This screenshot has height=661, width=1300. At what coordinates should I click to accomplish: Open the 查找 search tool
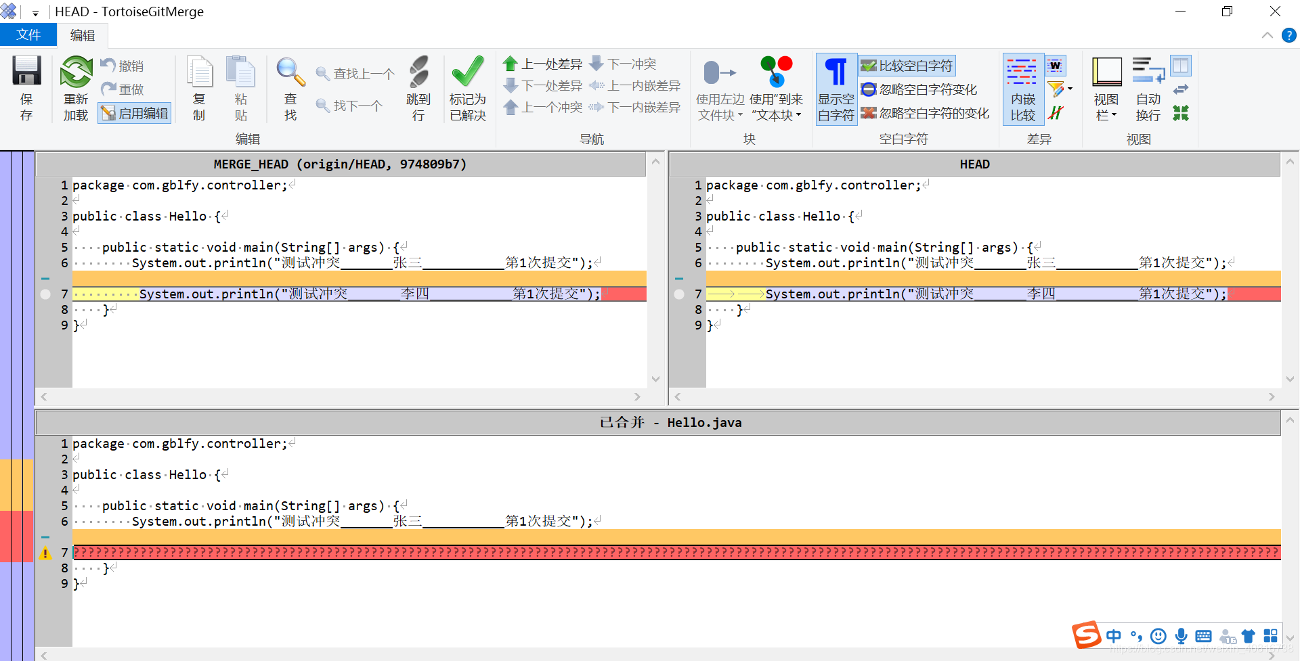point(290,88)
